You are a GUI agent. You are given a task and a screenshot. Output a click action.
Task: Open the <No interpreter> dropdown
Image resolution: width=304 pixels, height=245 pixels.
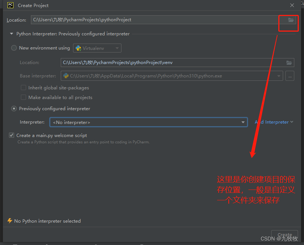click(x=149, y=122)
